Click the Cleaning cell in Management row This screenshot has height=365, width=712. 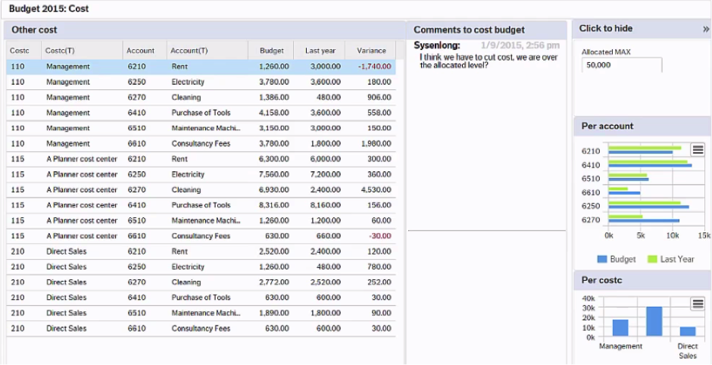[x=186, y=98]
